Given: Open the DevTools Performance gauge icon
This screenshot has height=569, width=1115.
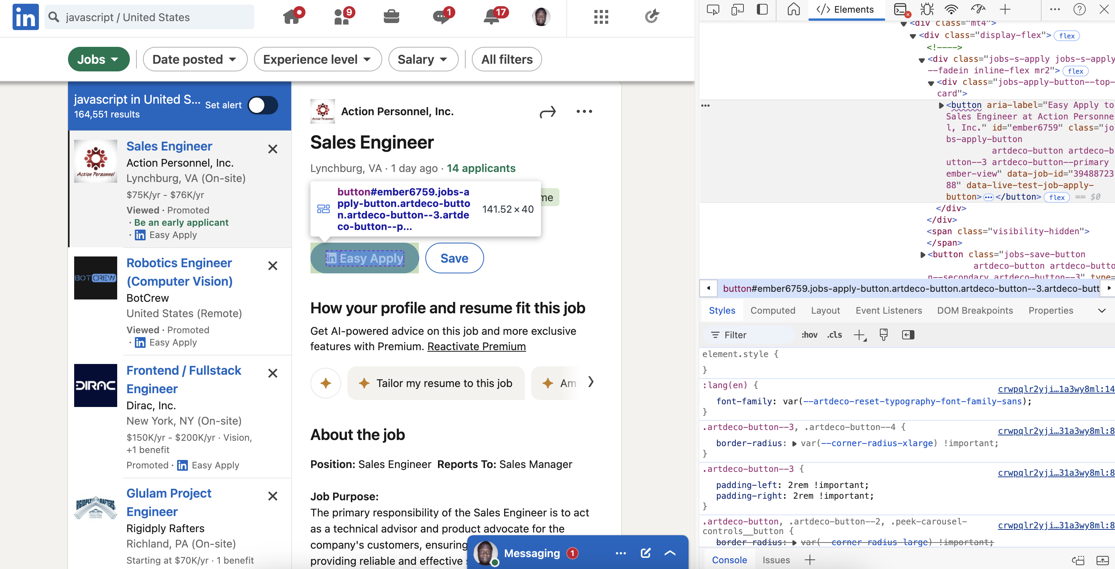Looking at the screenshot, I should coord(978,10).
